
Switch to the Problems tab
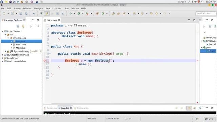(51, 108)
